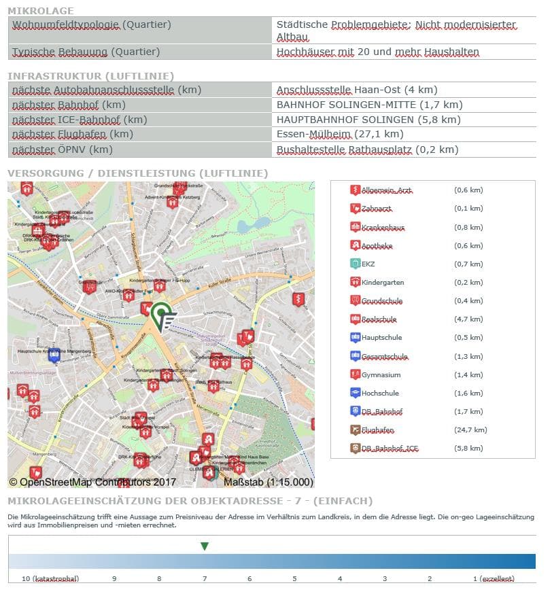Click the Grundschule icon in the legend
552x611 pixels.
coord(355,300)
